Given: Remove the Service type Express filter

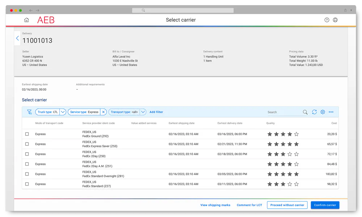Looking at the screenshot, I should [104, 112].
